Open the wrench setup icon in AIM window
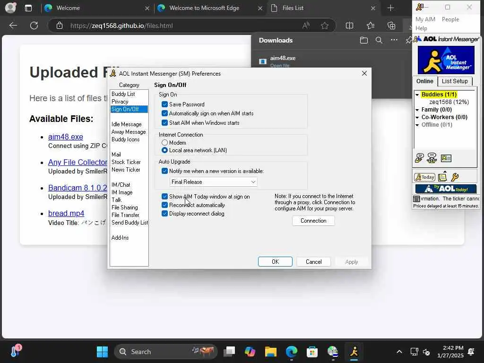 point(455,177)
